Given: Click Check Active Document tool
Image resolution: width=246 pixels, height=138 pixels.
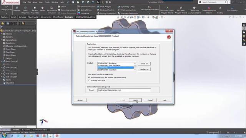Looking at the screenshot, I should point(149,8).
